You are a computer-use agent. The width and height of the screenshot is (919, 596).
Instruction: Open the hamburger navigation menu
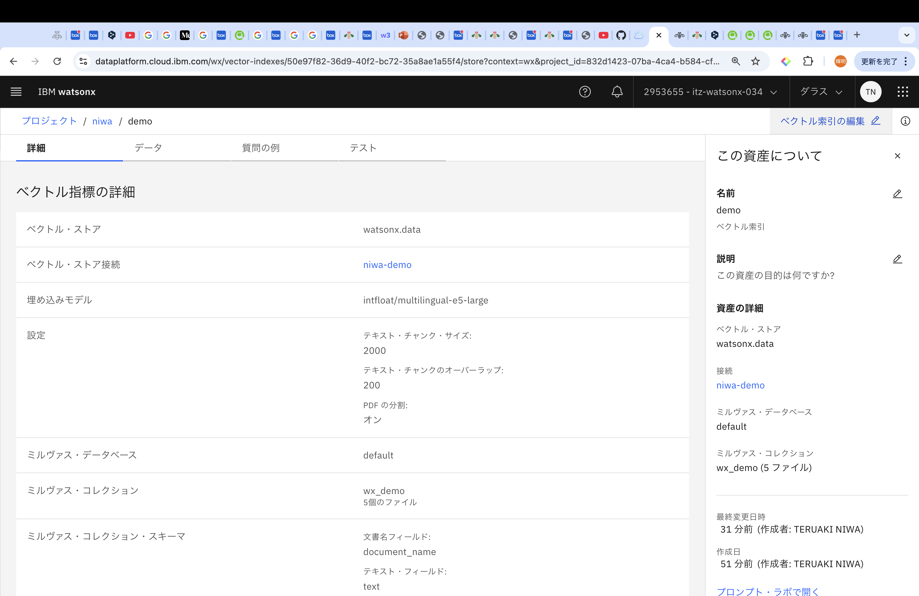click(16, 92)
